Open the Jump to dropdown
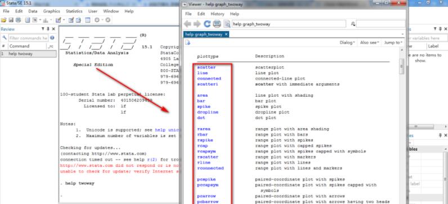 pyautogui.click(x=393, y=43)
